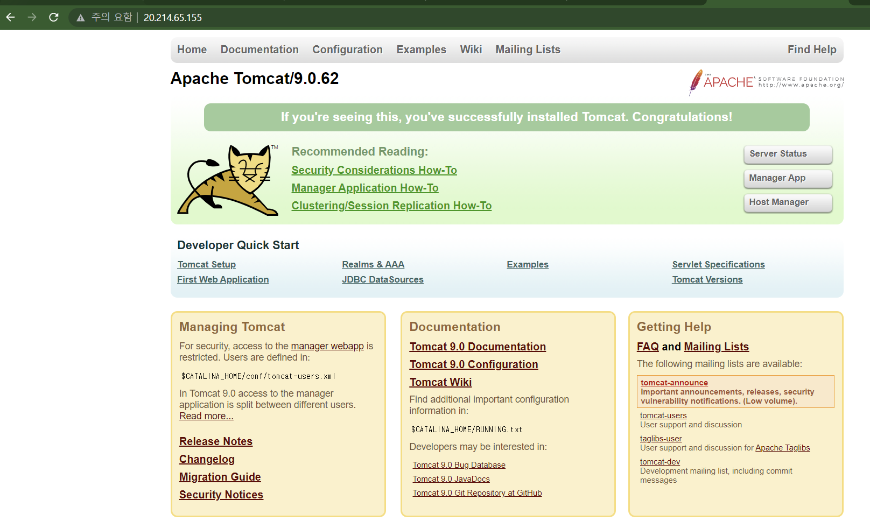Click the Managing Tomcat heading
870x528 pixels.
232,327
